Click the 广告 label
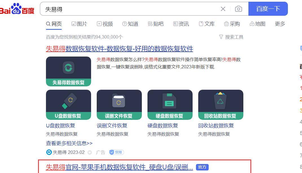Image resolution: width=302 pixels, height=173 pixels. pyautogui.click(x=101, y=152)
